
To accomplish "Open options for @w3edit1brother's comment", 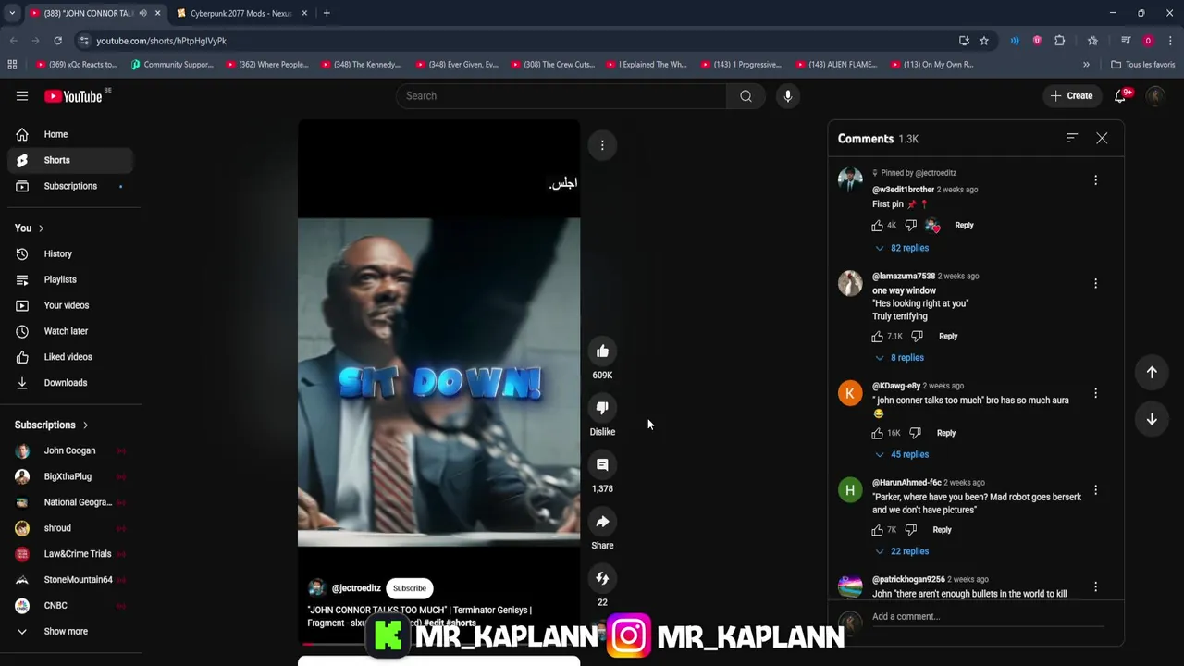I will [x=1096, y=180].
